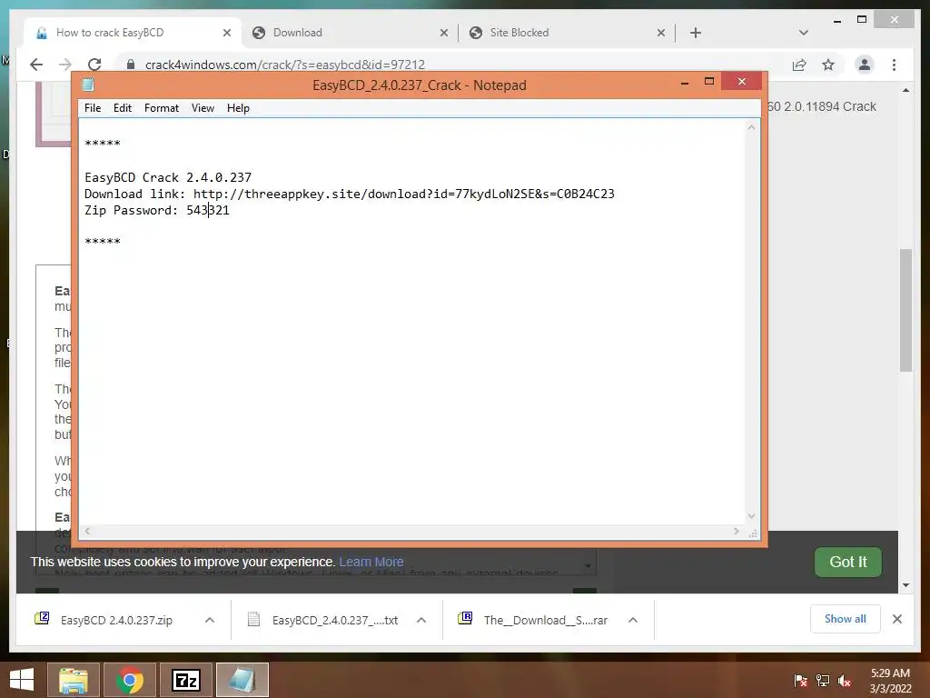Open the Notepad Format menu

pyautogui.click(x=162, y=108)
